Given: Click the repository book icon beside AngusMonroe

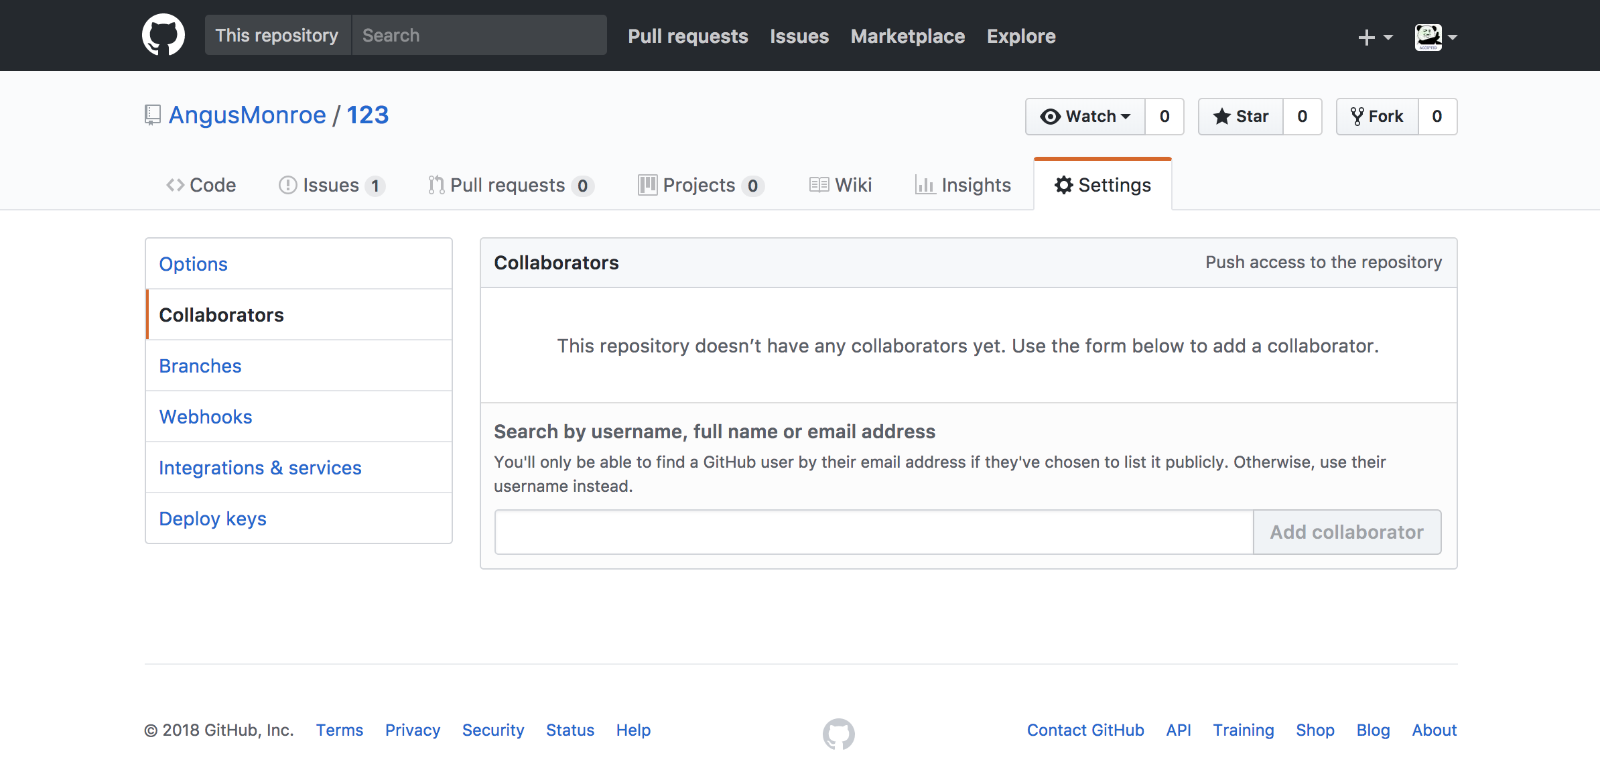Looking at the screenshot, I should click(152, 115).
